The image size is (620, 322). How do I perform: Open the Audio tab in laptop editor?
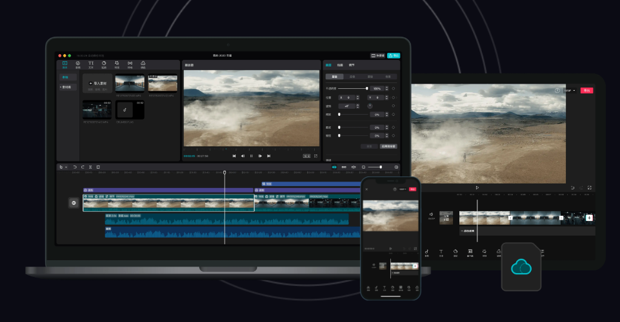pos(78,64)
